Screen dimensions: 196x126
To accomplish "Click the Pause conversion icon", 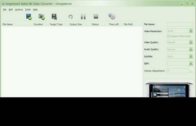I will click(x=83, y=16).
